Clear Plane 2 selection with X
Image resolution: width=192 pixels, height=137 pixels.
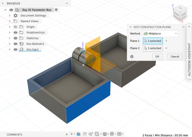[x=166, y=48]
